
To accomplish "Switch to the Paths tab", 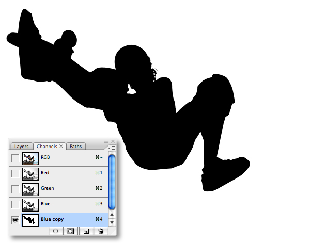I will coord(76,147).
